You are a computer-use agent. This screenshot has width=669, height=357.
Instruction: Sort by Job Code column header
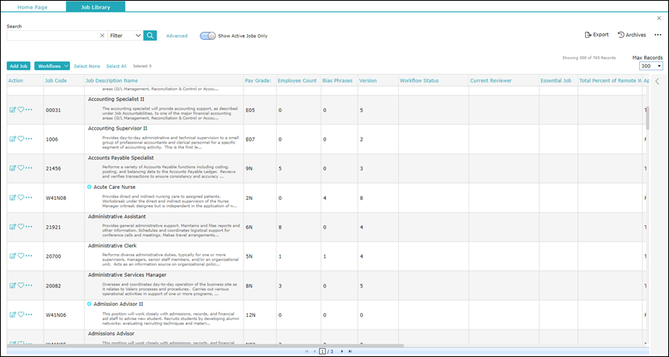click(56, 81)
